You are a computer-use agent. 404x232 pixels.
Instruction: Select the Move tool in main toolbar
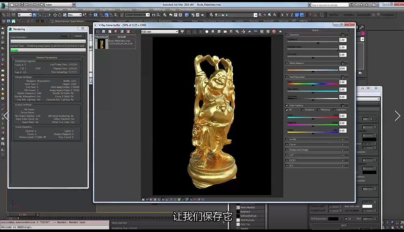(x=55, y=15)
